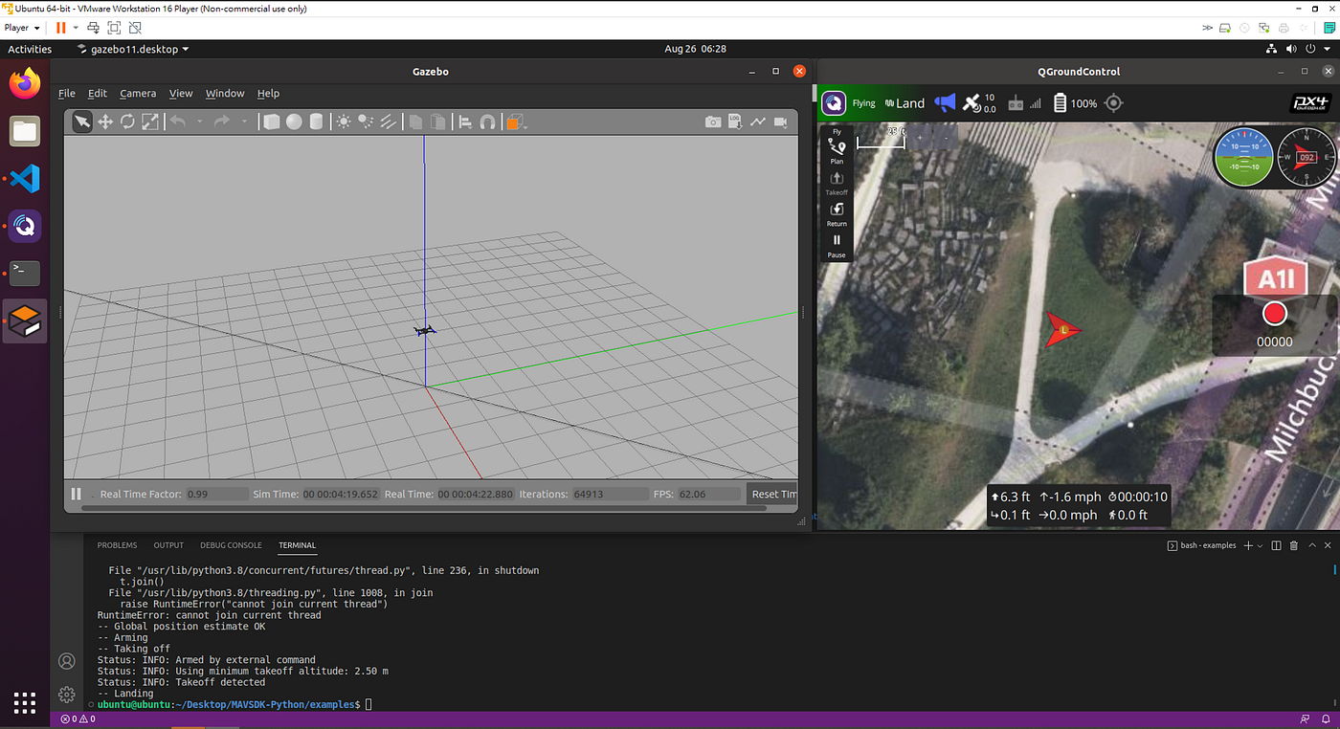Image resolution: width=1340 pixels, height=729 pixels.
Task: Expand the undo history dropdown arrow
Action: pyautogui.click(x=199, y=121)
